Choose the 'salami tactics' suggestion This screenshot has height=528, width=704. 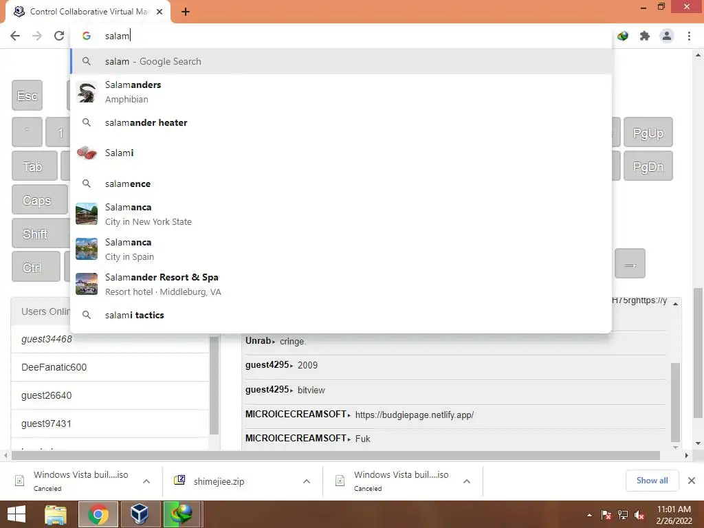tap(341, 315)
